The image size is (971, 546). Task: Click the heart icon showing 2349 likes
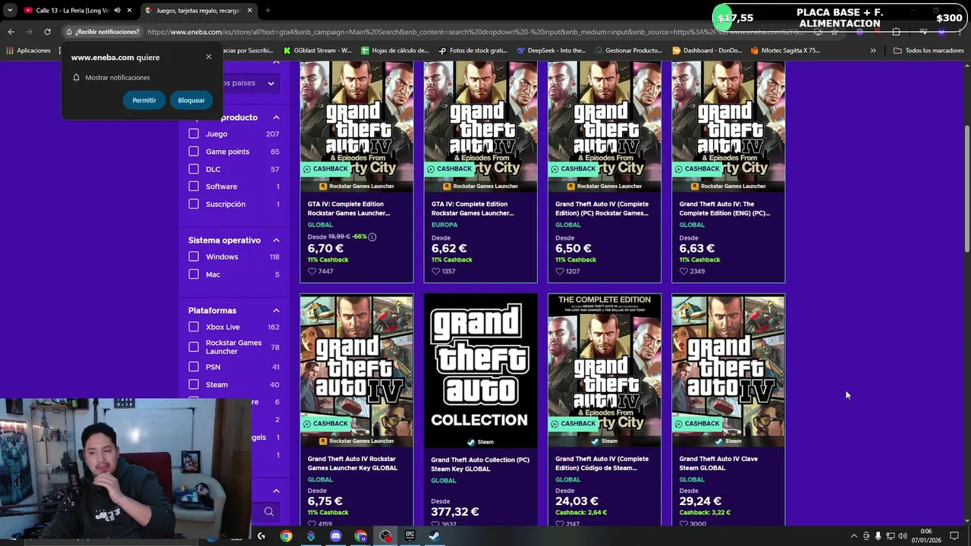click(683, 271)
